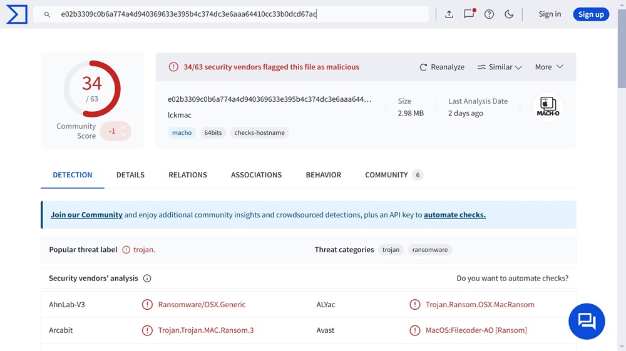Click the Trojan.Trojan.MAC.Ransom.3 detection label
Viewport: 626px width, 351px height.
coord(205,330)
